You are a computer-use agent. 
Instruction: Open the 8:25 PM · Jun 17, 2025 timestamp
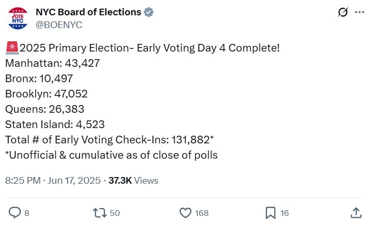(x=52, y=181)
